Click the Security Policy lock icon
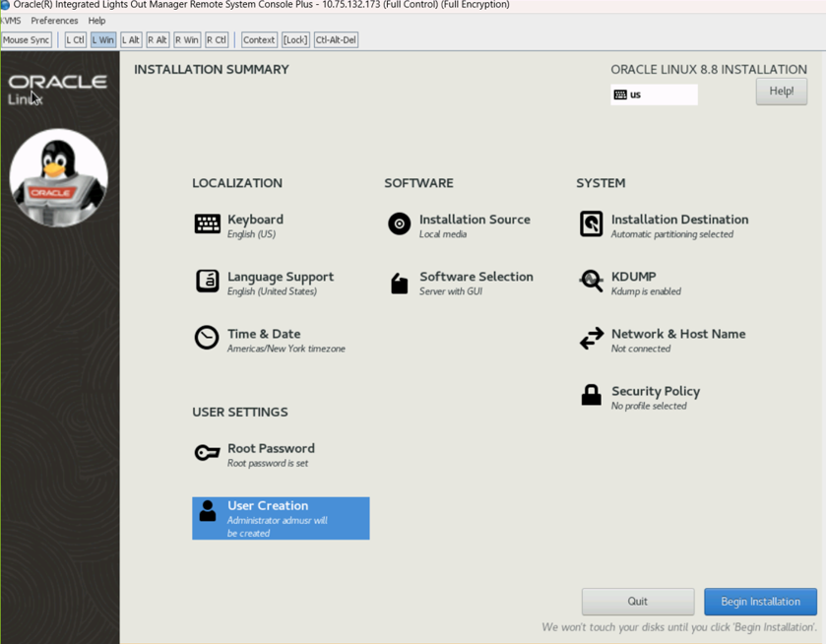Image resolution: width=826 pixels, height=644 pixels. coord(591,395)
